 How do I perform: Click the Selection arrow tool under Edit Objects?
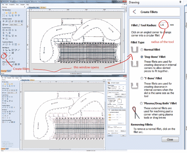(x=3, y=50)
